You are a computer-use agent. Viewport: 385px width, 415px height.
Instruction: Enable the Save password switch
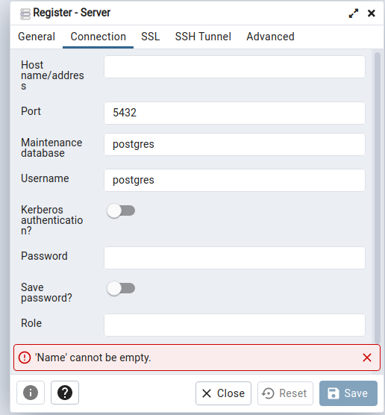[x=121, y=288]
